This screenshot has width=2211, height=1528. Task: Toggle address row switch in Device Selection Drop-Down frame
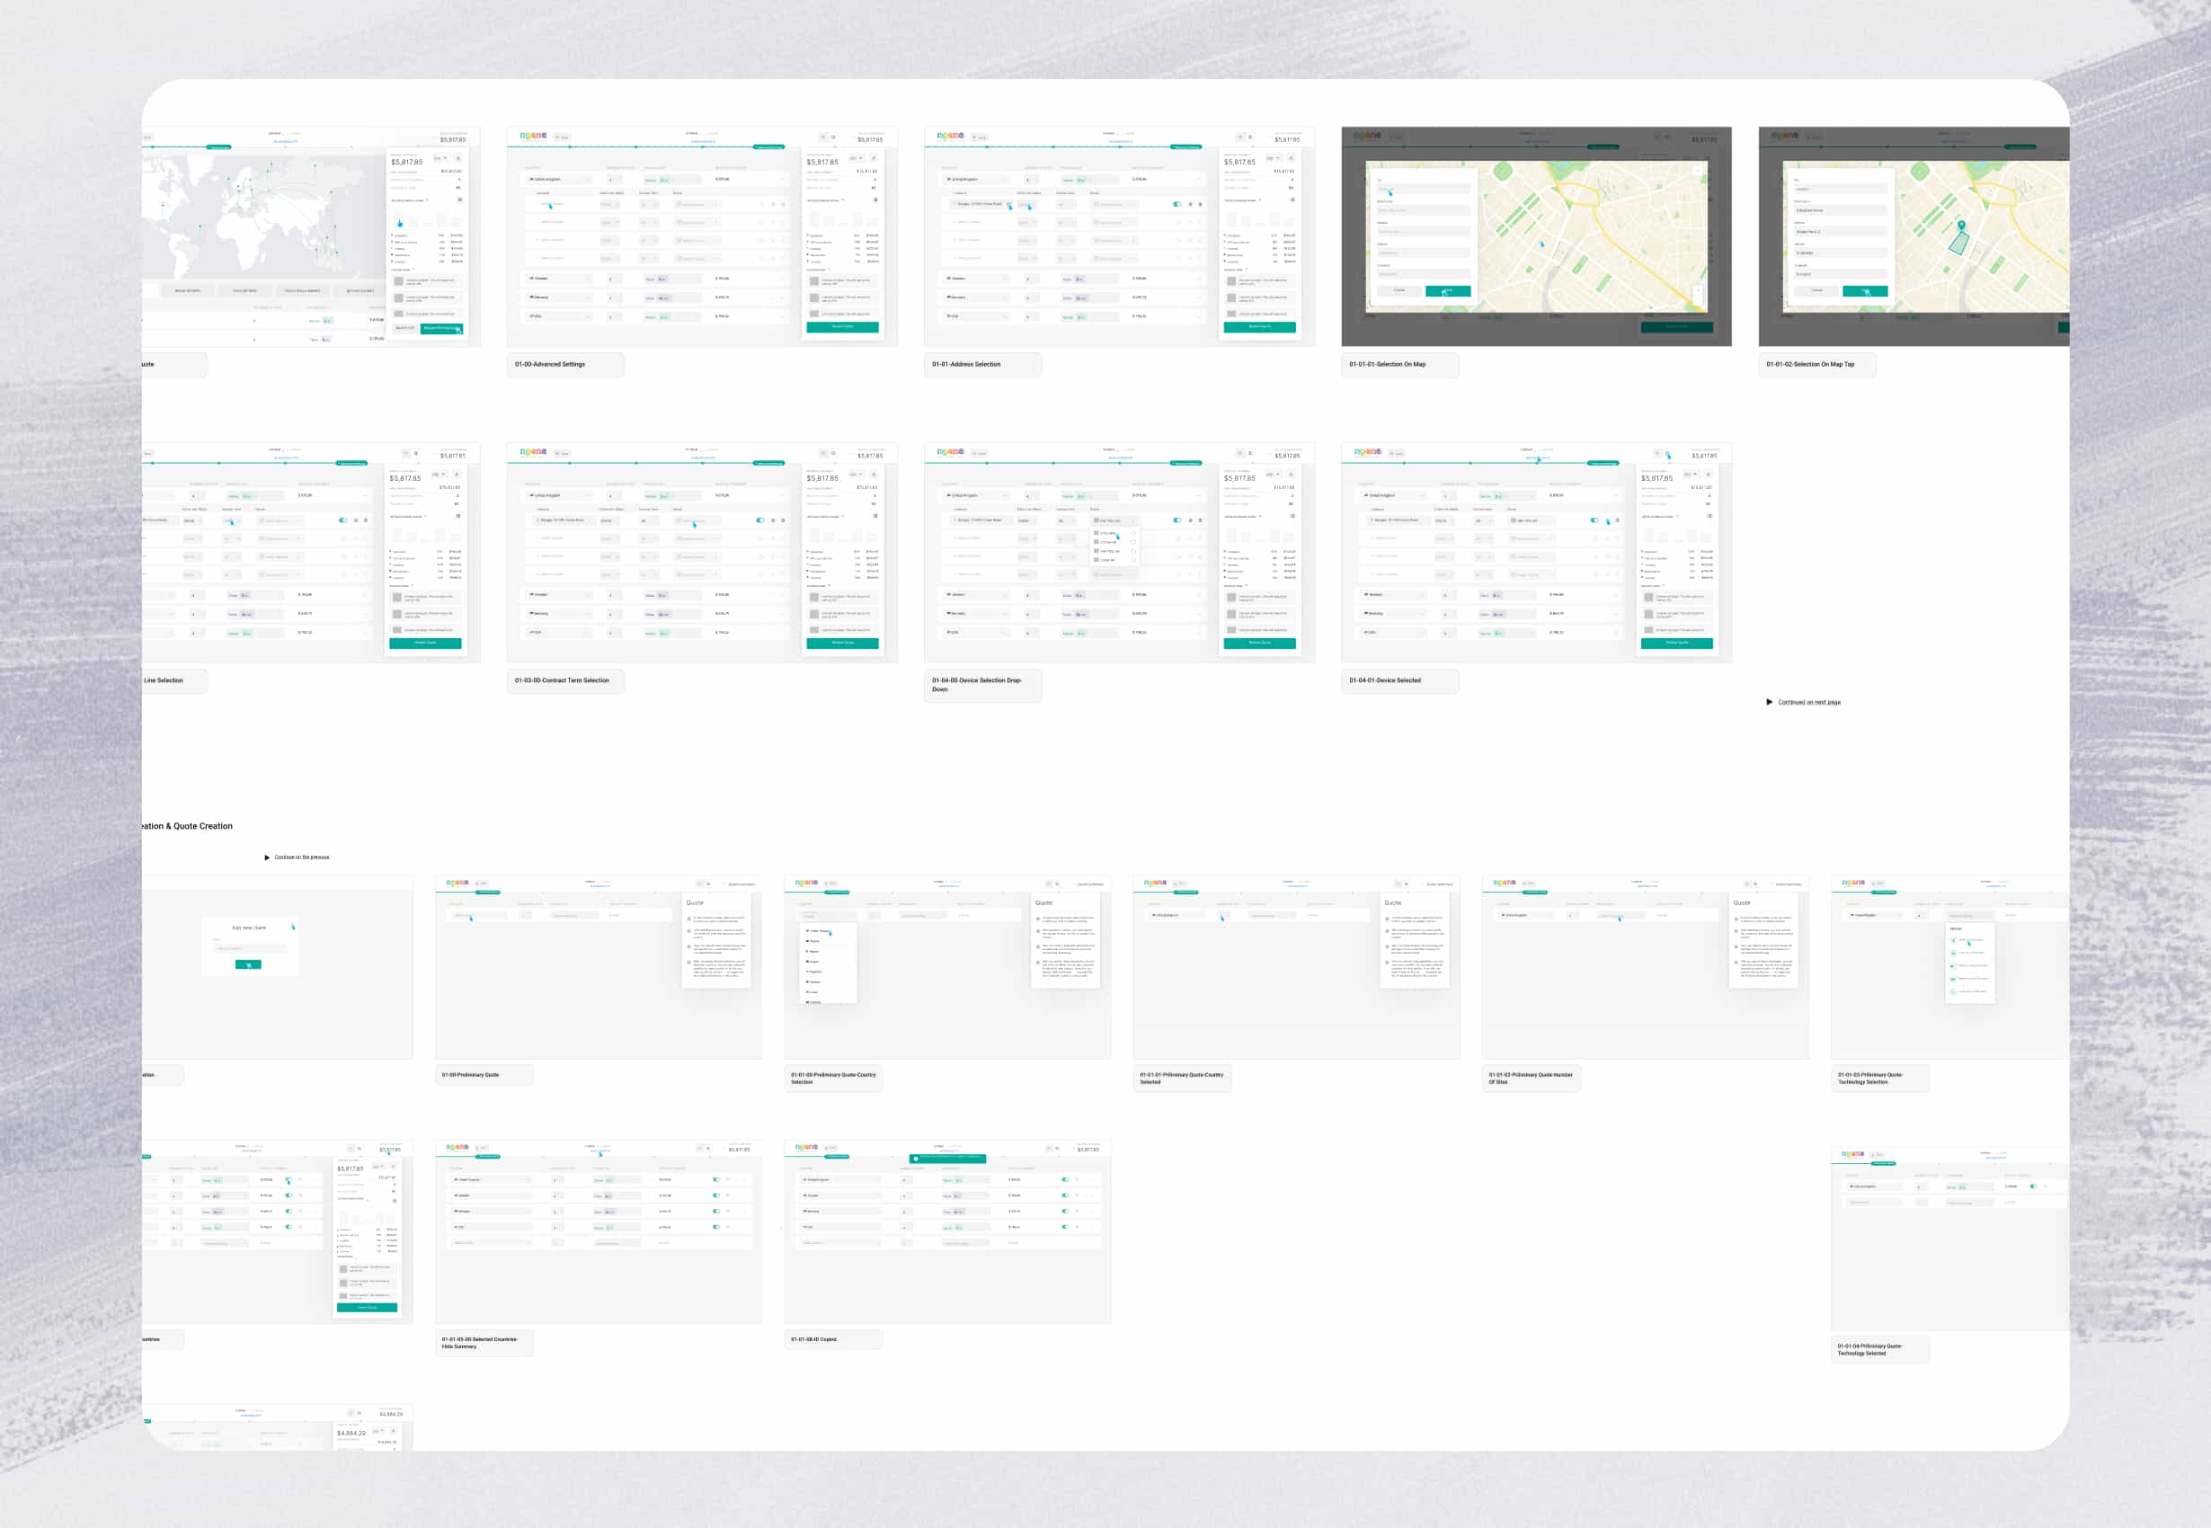[x=1177, y=520]
